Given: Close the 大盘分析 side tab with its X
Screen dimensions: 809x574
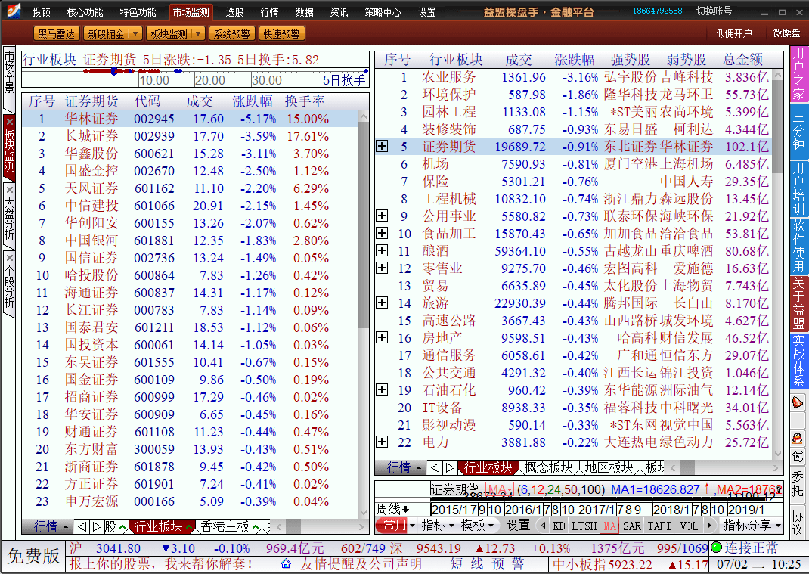Looking at the screenshot, I should (x=9, y=190).
